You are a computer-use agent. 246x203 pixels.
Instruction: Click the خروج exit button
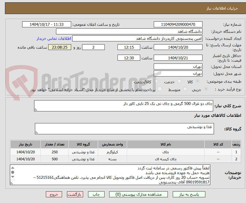tap(54, 194)
